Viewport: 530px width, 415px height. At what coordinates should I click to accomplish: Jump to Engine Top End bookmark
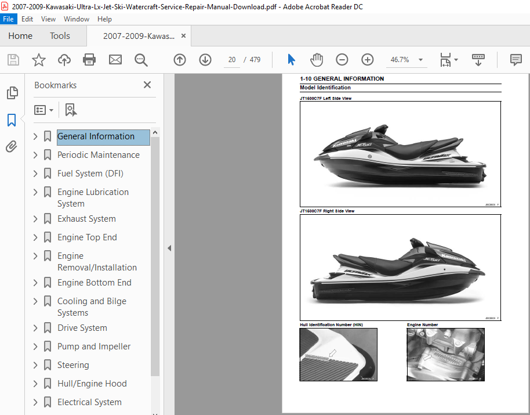click(x=87, y=237)
